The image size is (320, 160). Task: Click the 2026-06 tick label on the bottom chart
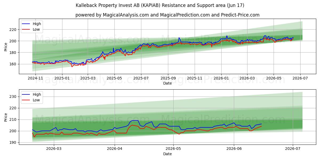234,149
